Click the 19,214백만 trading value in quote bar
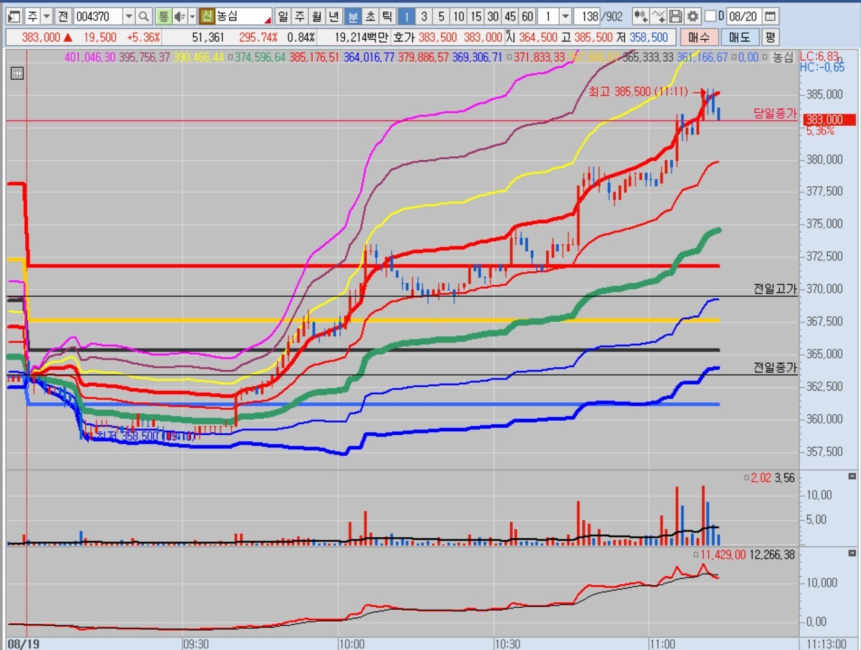The width and height of the screenshot is (861, 650). (x=361, y=37)
